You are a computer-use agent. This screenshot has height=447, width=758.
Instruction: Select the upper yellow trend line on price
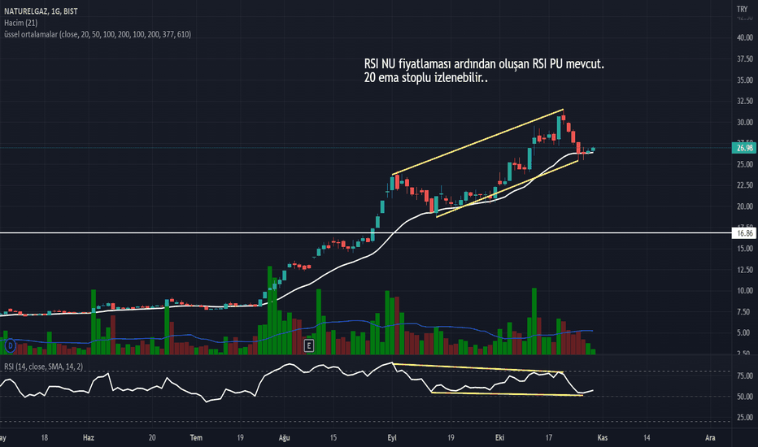pyautogui.click(x=477, y=142)
